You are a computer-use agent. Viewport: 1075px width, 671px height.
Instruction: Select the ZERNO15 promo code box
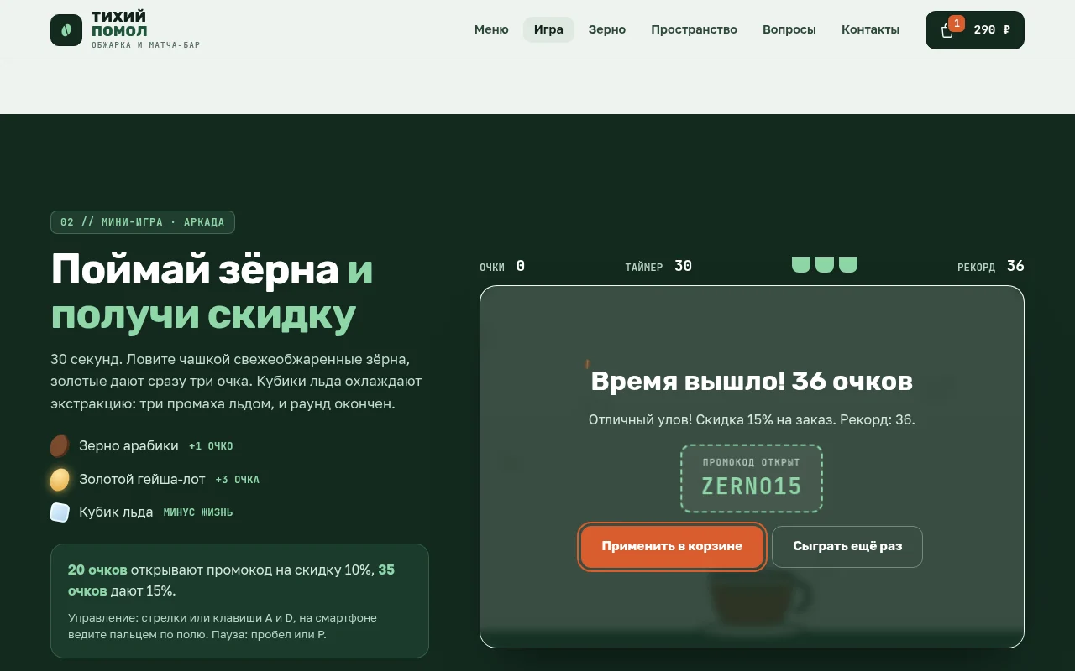[x=752, y=478]
